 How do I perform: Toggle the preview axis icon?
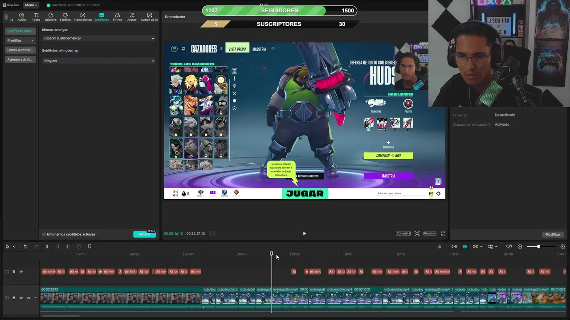(490, 246)
